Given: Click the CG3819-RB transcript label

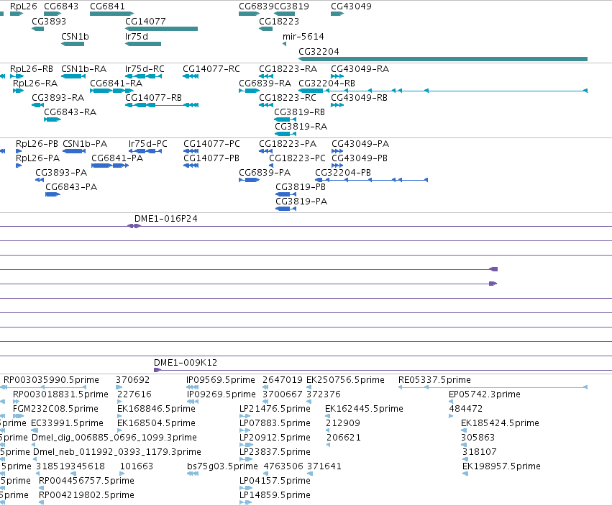Looking at the screenshot, I should click(x=300, y=112).
